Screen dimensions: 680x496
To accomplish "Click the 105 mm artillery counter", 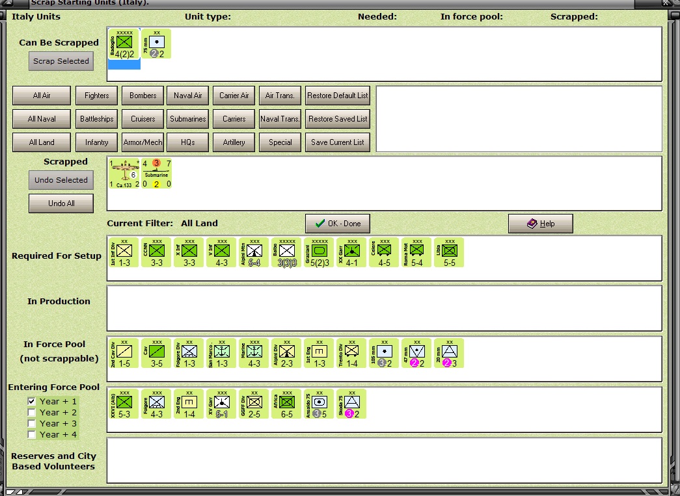I will (x=384, y=354).
